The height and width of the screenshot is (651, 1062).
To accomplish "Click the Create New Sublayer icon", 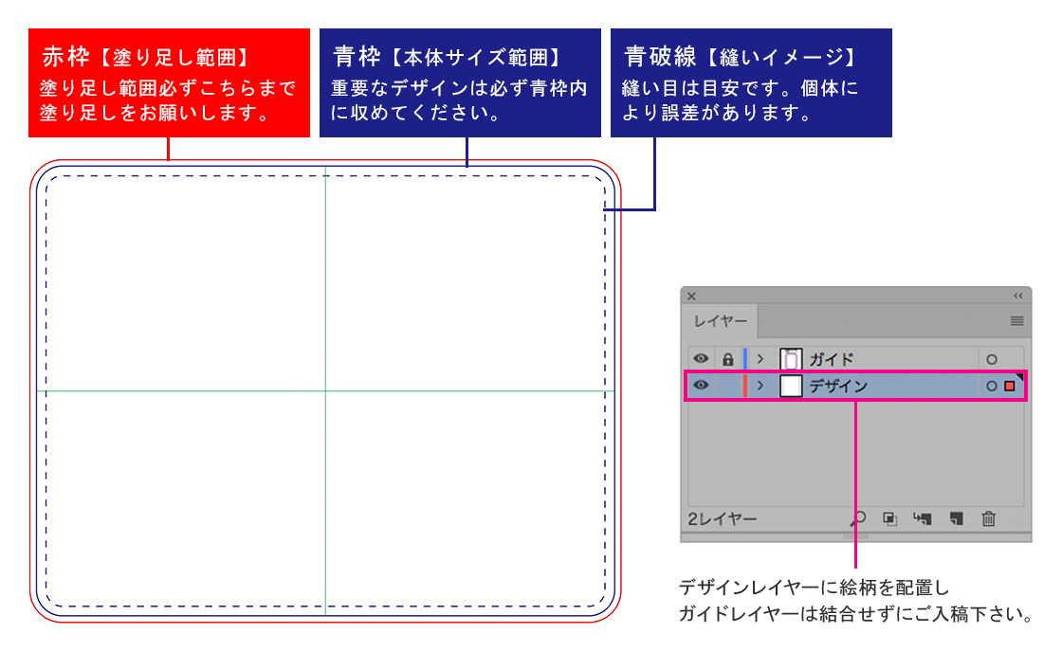I will (922, 518).
